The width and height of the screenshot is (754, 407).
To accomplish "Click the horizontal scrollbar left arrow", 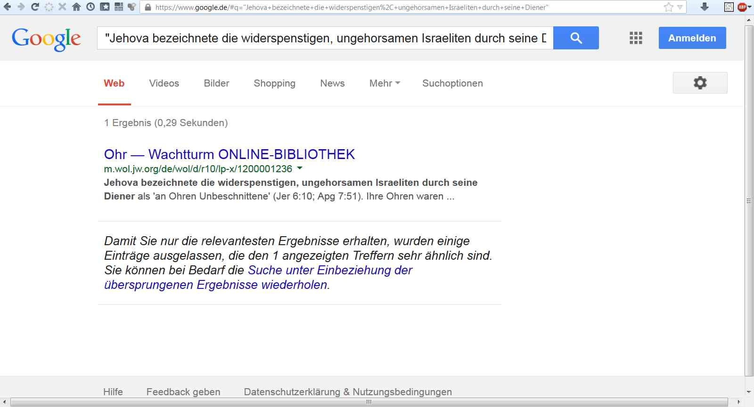I will (x=4, y=402).
